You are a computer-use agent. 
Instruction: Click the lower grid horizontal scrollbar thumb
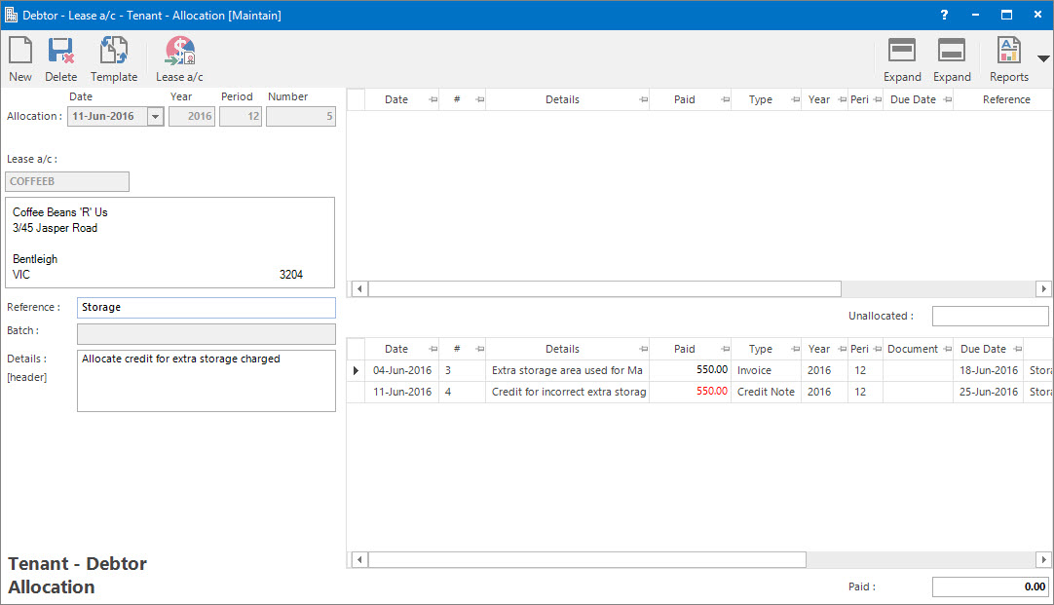(586, 559)
